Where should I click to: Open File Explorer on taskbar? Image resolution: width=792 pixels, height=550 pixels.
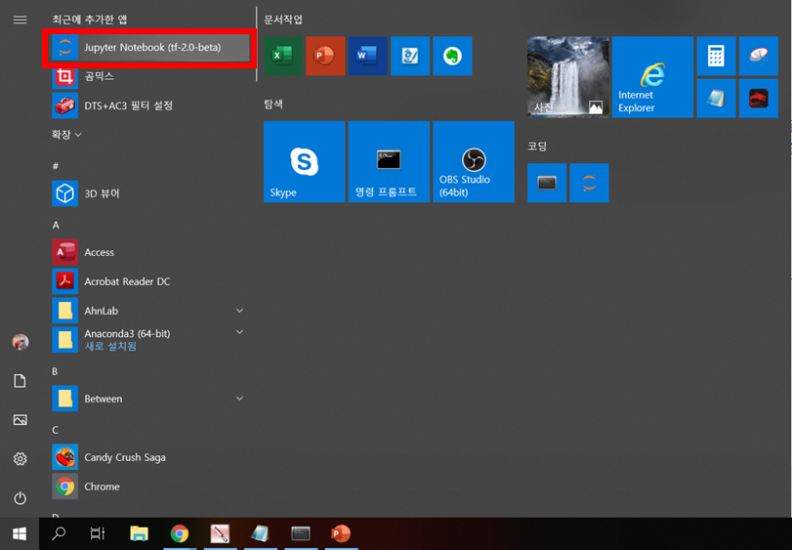point(139,533)
